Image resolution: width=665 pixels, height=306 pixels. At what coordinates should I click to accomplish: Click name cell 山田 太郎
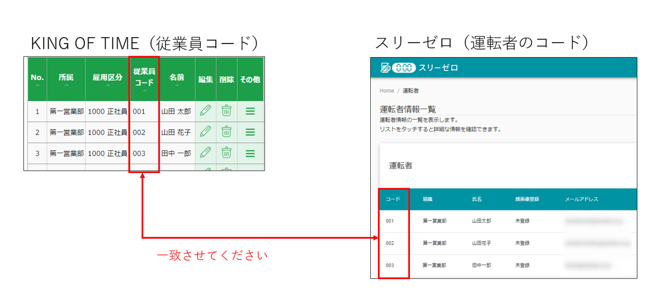pyautogui.click(x=176, y=111)
